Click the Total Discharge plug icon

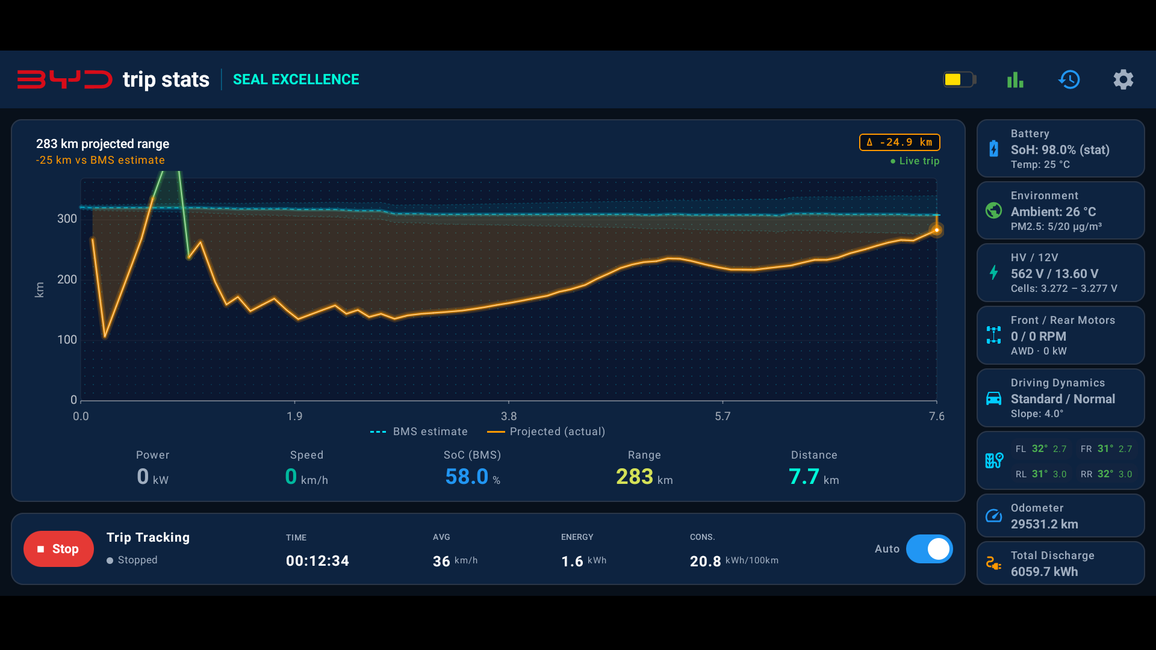[993, 563]
